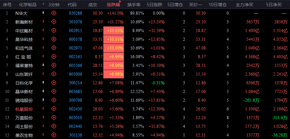
Task: Click the 代码 column header
Action: 72,5
